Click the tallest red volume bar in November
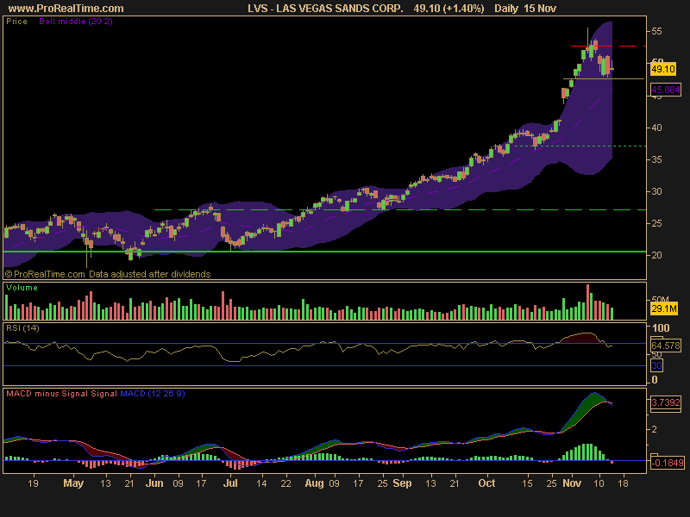The height and width of the screenshot is (517, 690). tap(587, 302)
